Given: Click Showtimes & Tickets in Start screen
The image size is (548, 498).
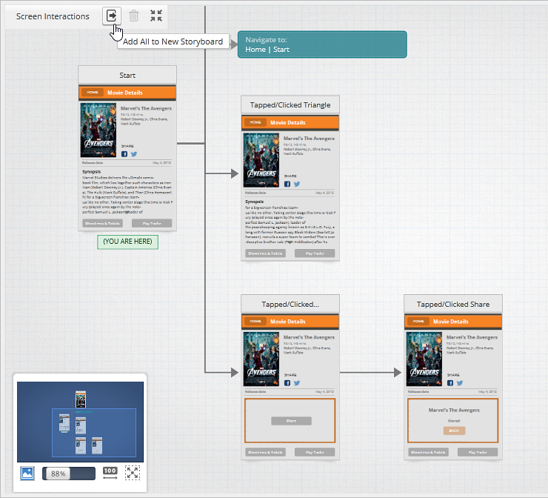Looking at the screenshot, I should coord(102,223).
